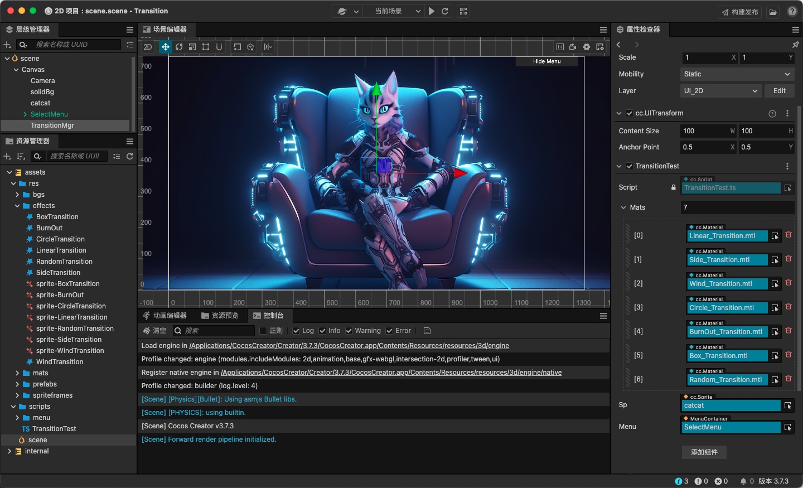Click the play preview button
This screenshot has width=803, height=488.
[x=431, y=11]
